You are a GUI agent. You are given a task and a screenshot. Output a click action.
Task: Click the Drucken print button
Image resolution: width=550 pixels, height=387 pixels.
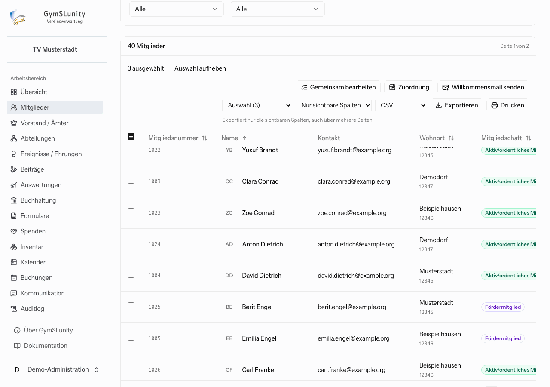point(507,105)
